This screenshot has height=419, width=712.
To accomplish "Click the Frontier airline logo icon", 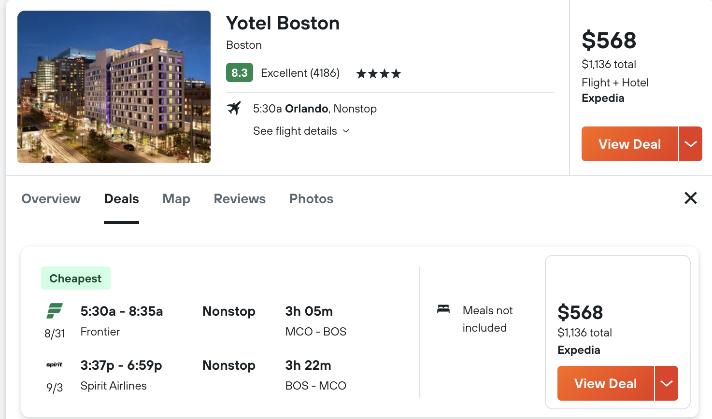I will (55, 310).
